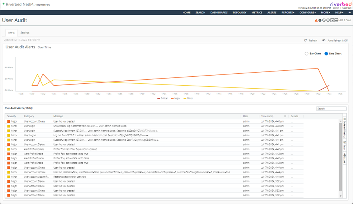Open the REPORTS dropdown menu
Viewport: 353px width, 204px height.
coord(288,13)
